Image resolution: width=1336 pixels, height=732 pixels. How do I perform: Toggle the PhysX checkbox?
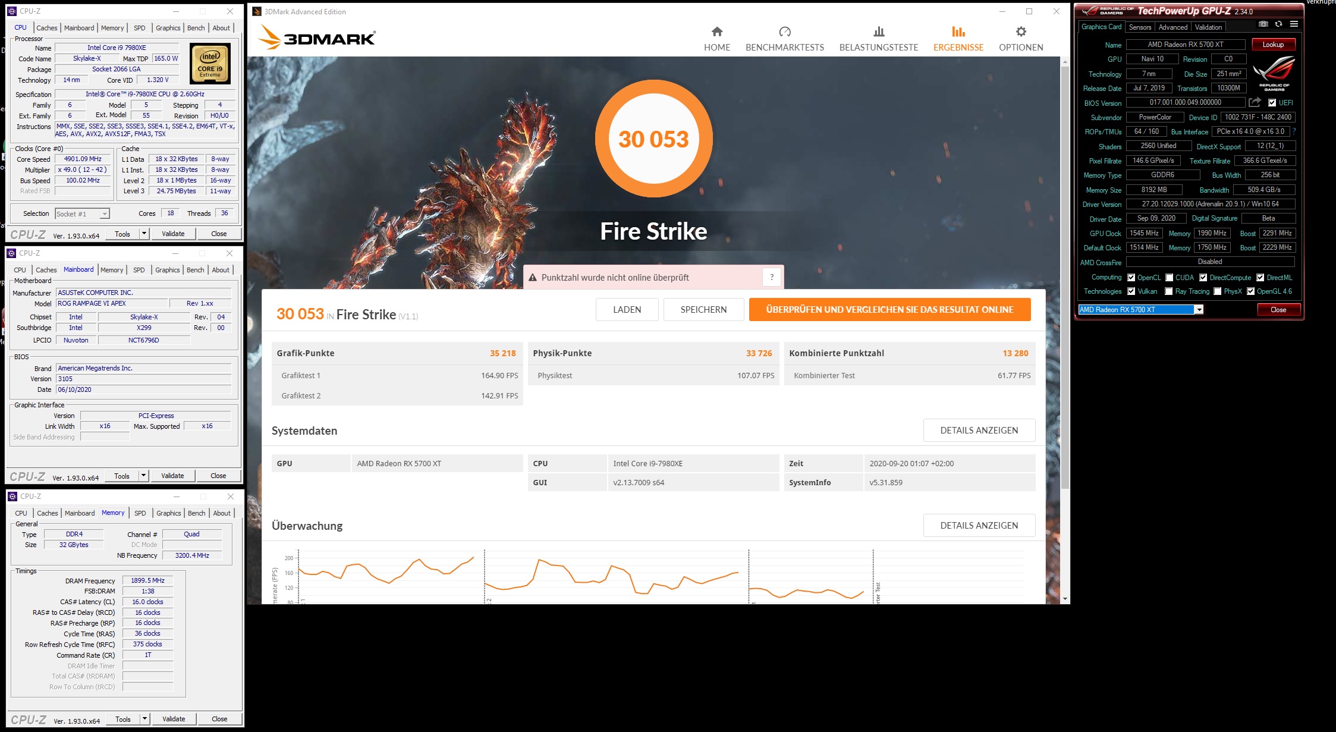tap(1217, 291)
